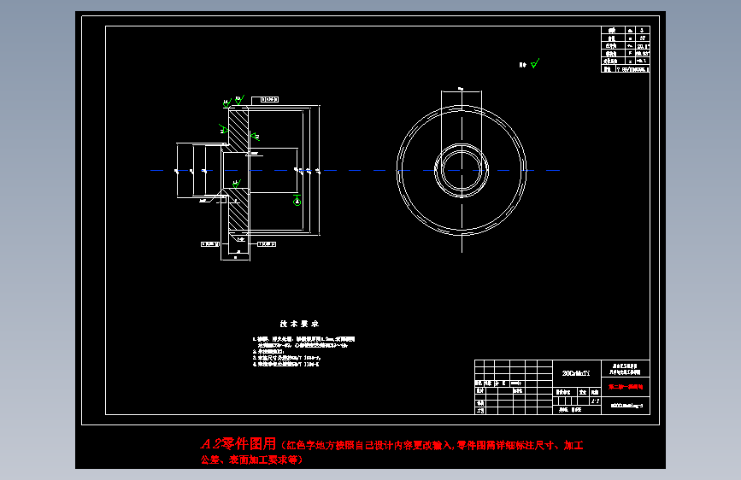The height and width of the screenshot is (480, 741).
Task: Select the red A2零件图用 note
Action: [x=238, y=443]
